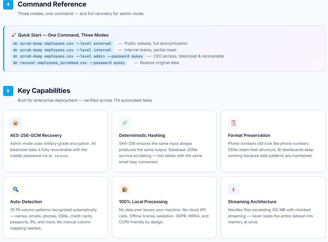Click the Command Reference heading
The height and width of the screenshot is (242, 328).
pyautogui.click(x=52, y=4)
